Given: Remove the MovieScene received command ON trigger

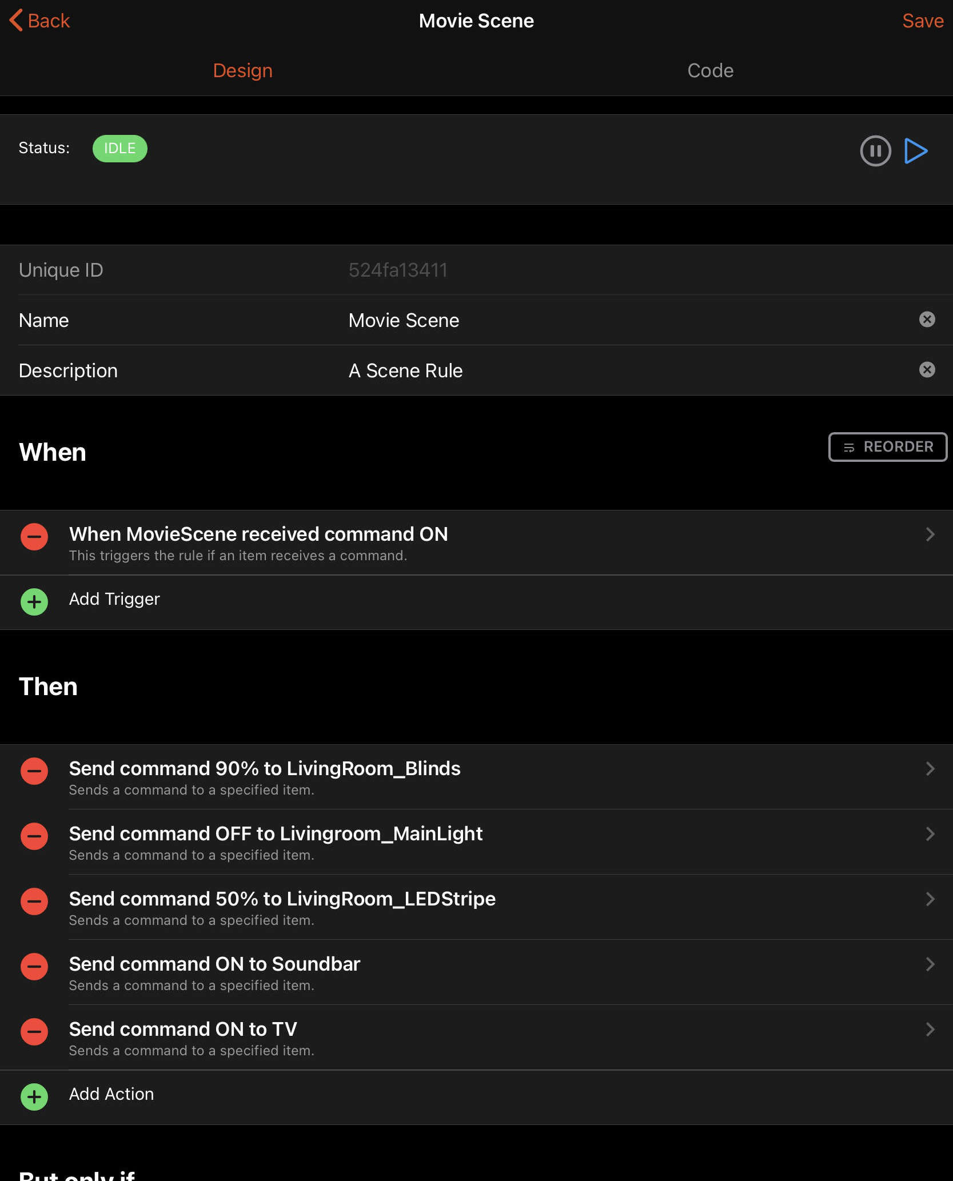Looking at the screenshot, I should pos(34,537).
